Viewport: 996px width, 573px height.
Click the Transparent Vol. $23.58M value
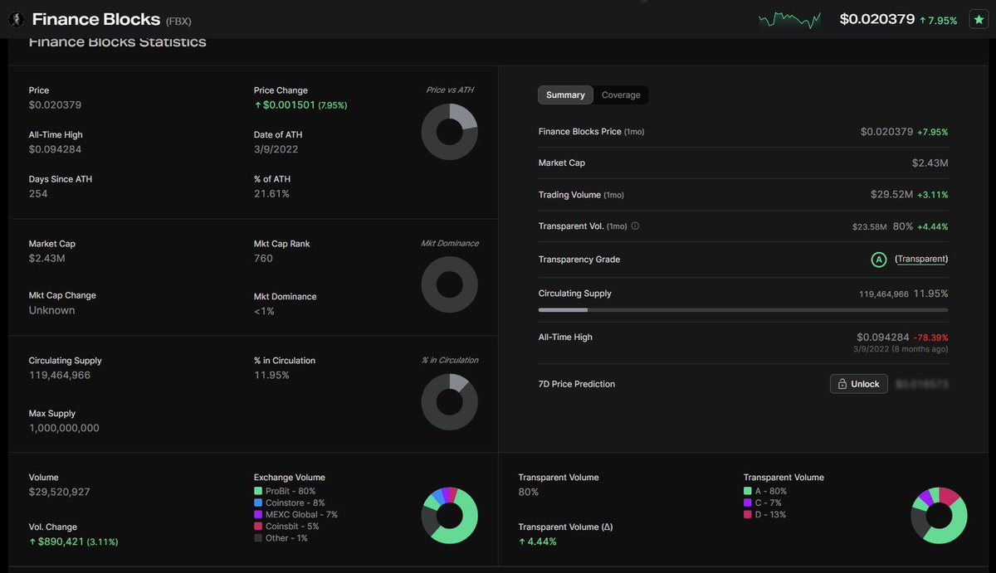(x=869, y=226)
